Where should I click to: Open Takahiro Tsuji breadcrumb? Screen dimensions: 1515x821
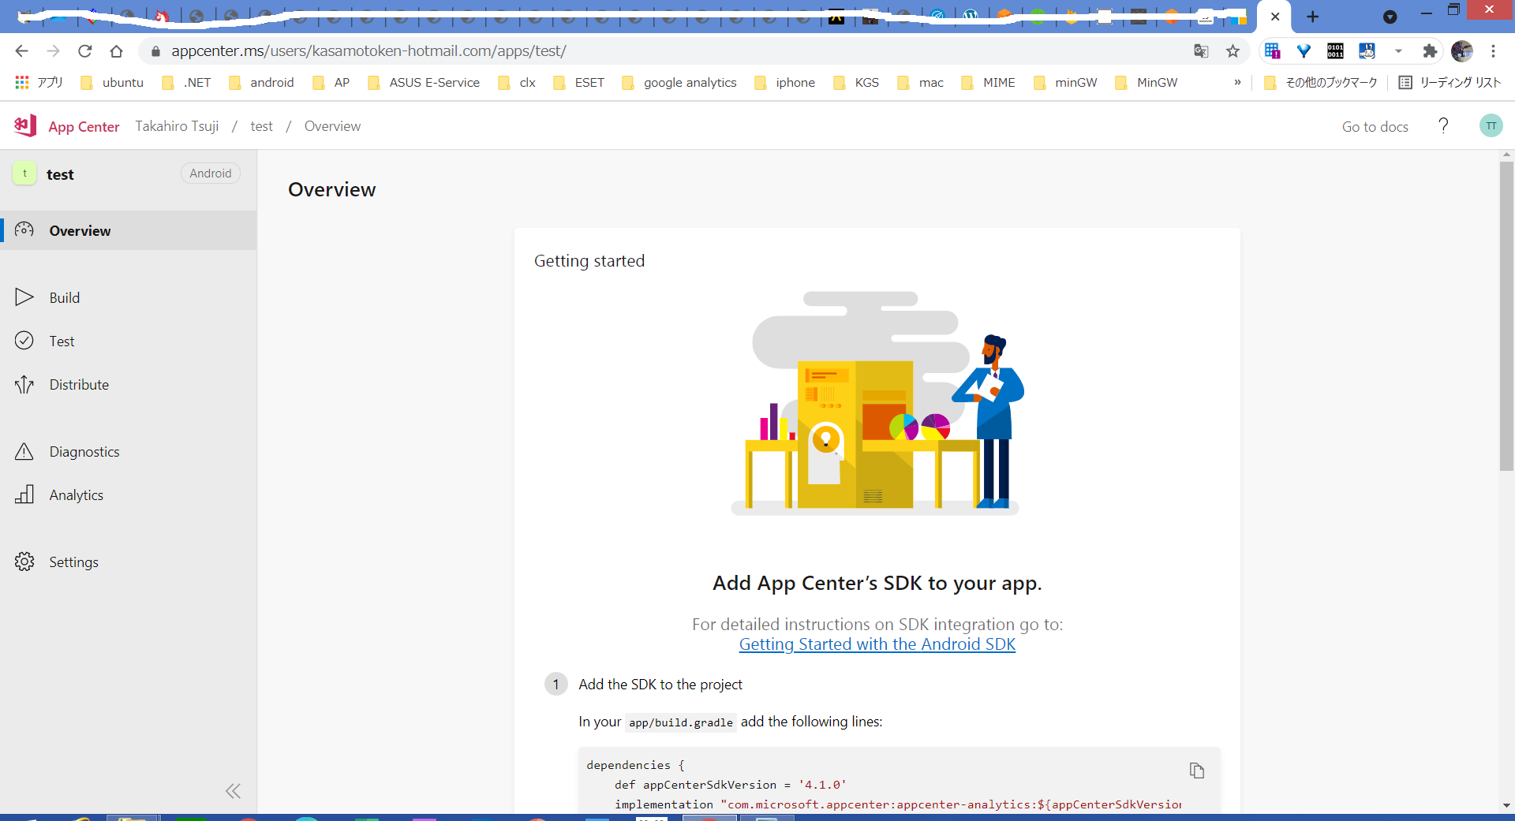point(177,126)
